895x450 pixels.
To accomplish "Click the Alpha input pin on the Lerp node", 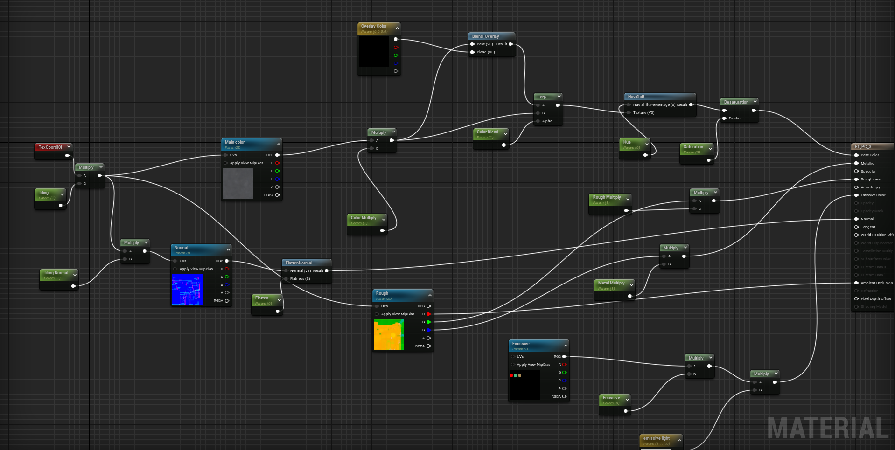I will (x=538, y=121).
